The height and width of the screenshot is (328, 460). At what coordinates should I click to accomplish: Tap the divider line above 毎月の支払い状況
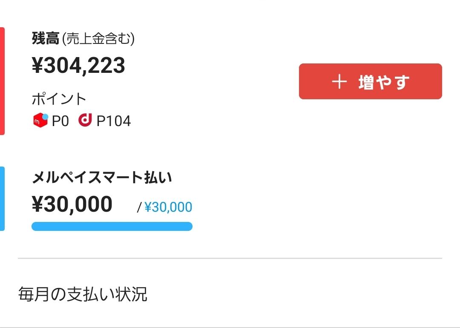pos(230,258)
